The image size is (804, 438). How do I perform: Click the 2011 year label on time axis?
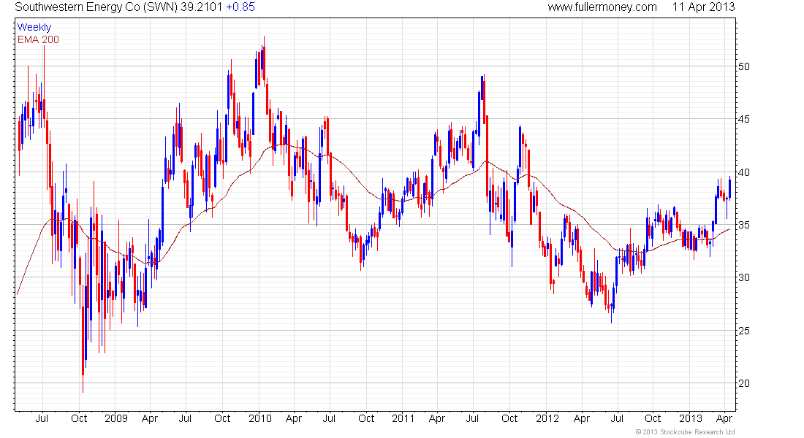tap(403, 418)
